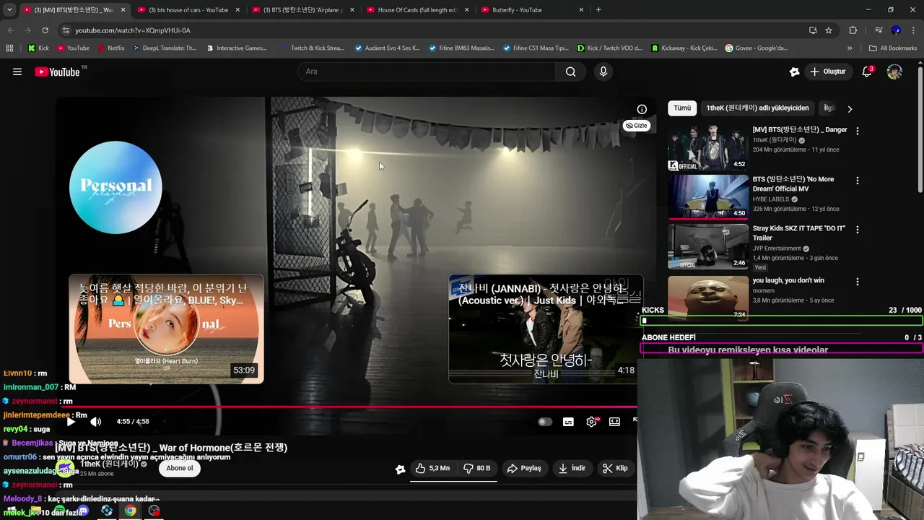Open the Kick bookmark
The image size is (924, 520).
pyautogui.click(x=38, y=48)
